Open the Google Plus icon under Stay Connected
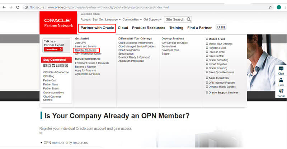The width and height of the screenshot is (287, 149). click(66, 66)
